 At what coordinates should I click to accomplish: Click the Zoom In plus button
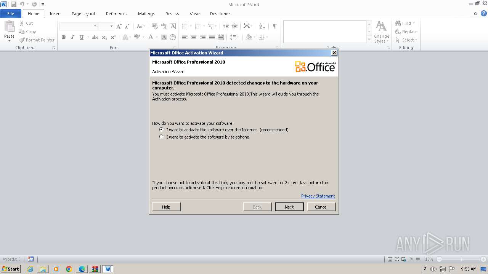(483, 259)
